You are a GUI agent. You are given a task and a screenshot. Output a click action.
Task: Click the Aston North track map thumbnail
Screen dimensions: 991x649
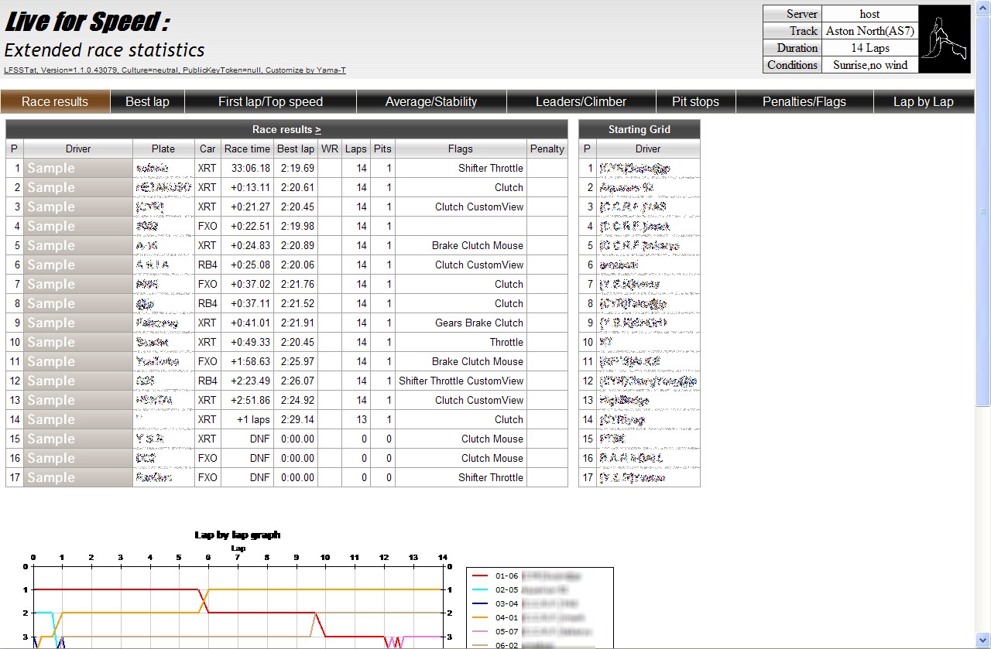pyautogui.click(x=945, y=39)
